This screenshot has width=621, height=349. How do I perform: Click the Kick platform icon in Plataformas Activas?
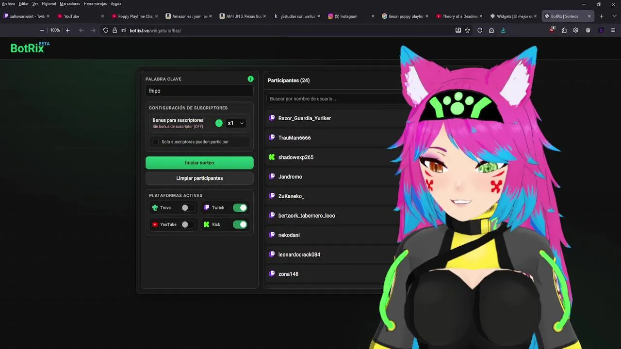pos(207,224)
